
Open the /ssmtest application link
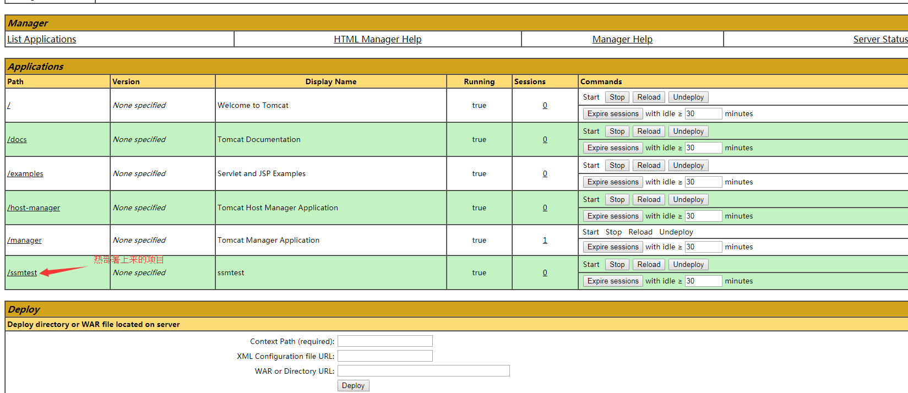(x=22, y=272)
